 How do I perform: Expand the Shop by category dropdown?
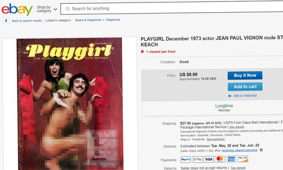pyautogui.click(x=47, y=9)
